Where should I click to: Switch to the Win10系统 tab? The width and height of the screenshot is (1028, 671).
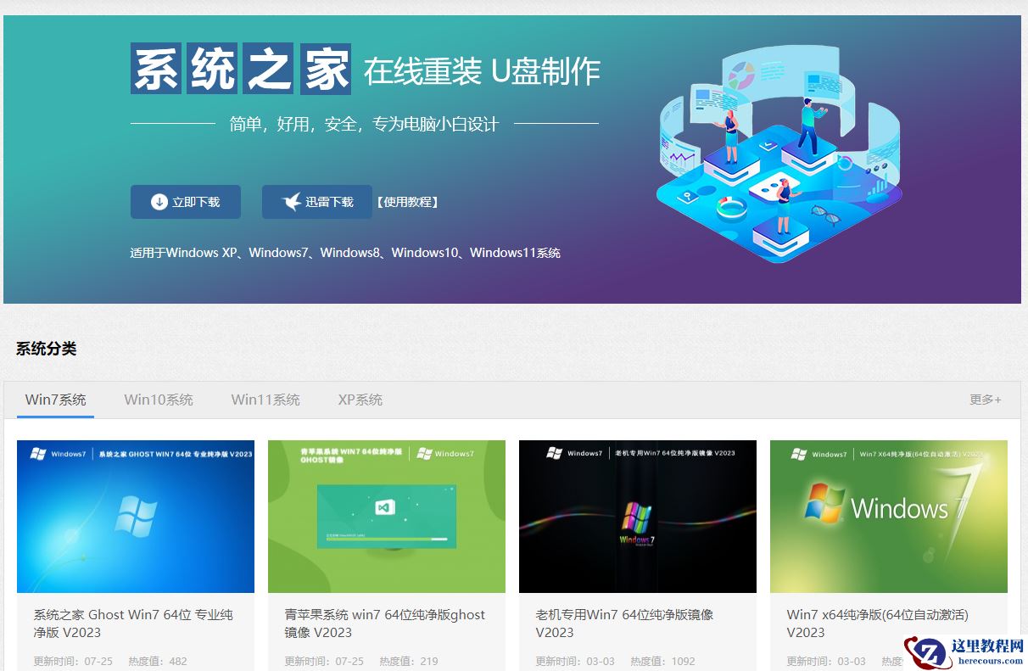(158, 399)
